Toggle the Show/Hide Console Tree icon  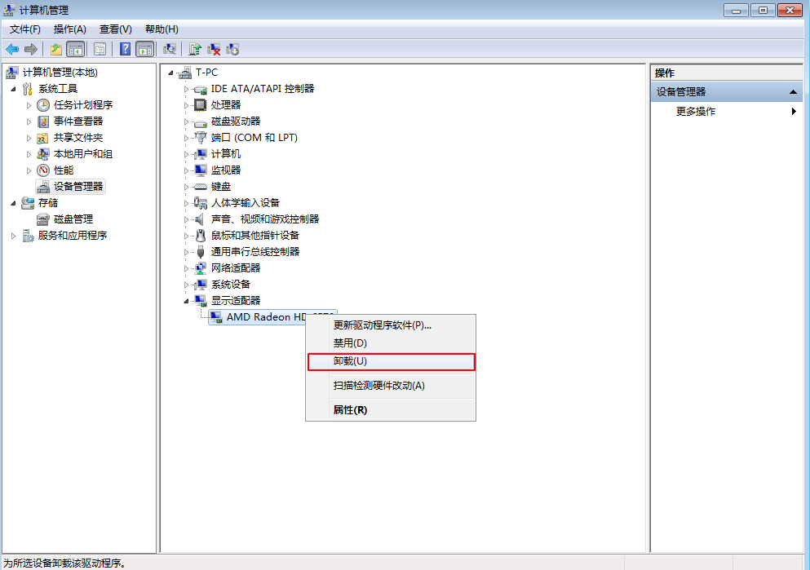pos(75,50)
